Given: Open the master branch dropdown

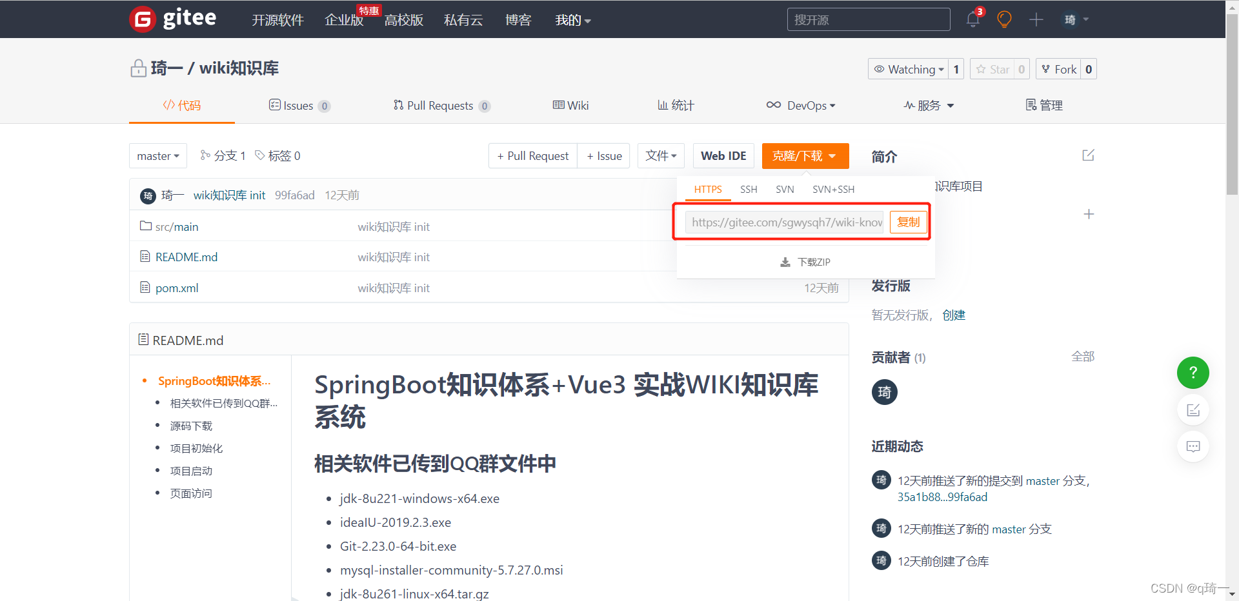Looking at the screenshot, I should pos(158,156).
